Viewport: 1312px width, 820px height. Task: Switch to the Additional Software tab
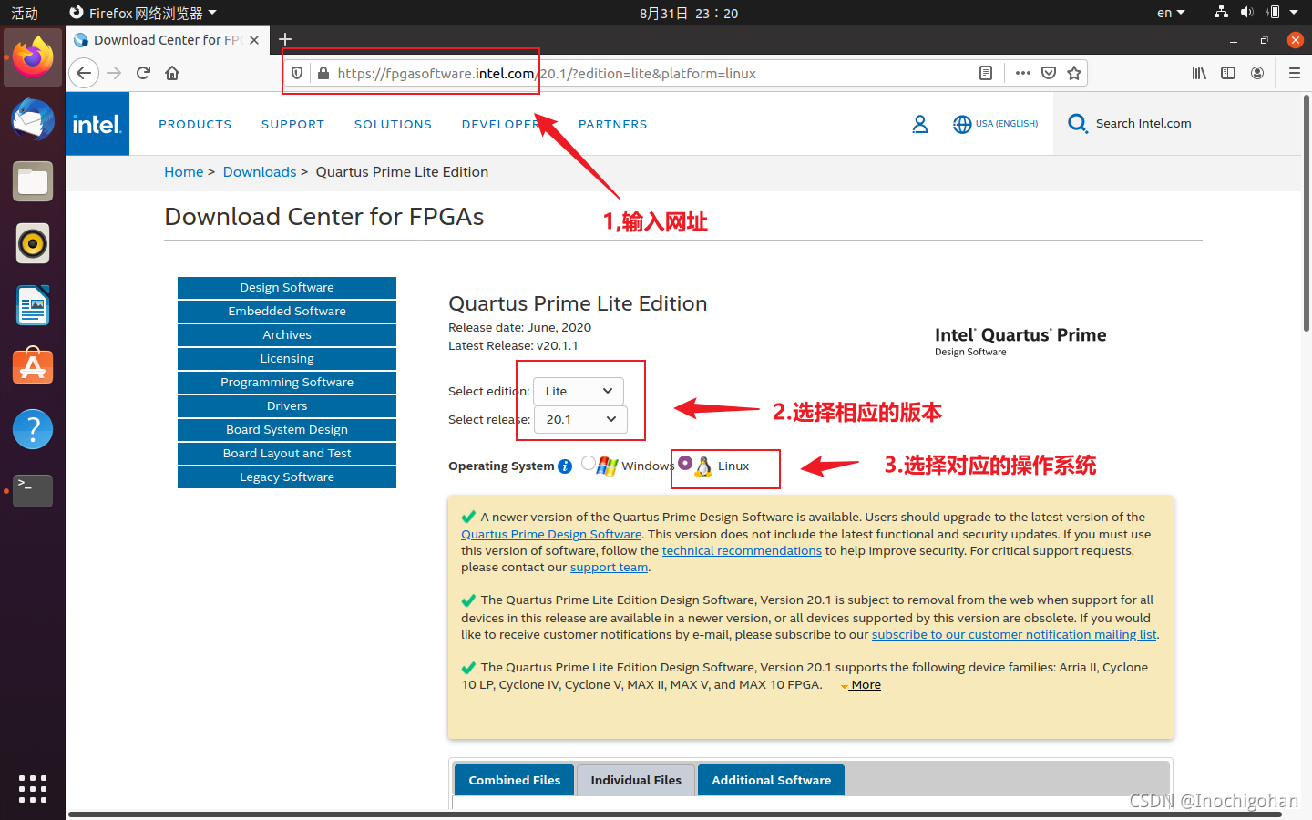[x=771, y=780]
